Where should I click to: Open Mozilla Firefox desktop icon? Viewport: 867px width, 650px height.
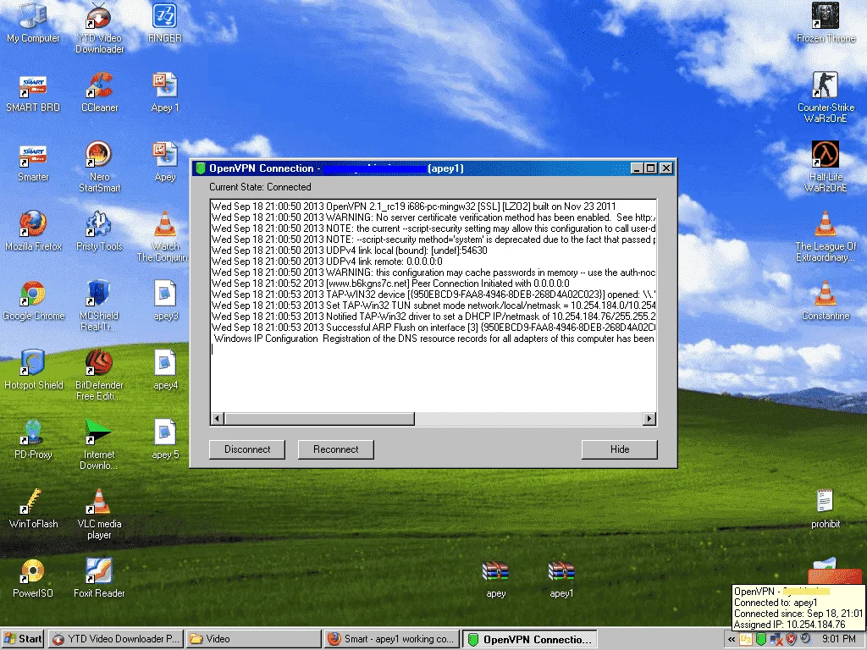tap(33, 232)
